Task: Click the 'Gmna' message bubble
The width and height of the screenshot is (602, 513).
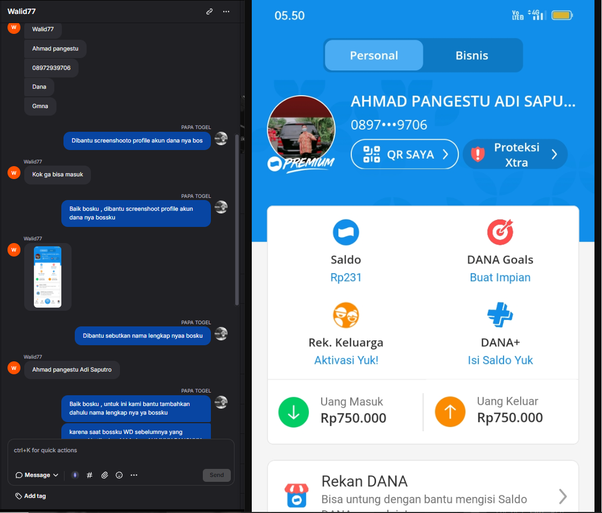Action: [40, 106]
